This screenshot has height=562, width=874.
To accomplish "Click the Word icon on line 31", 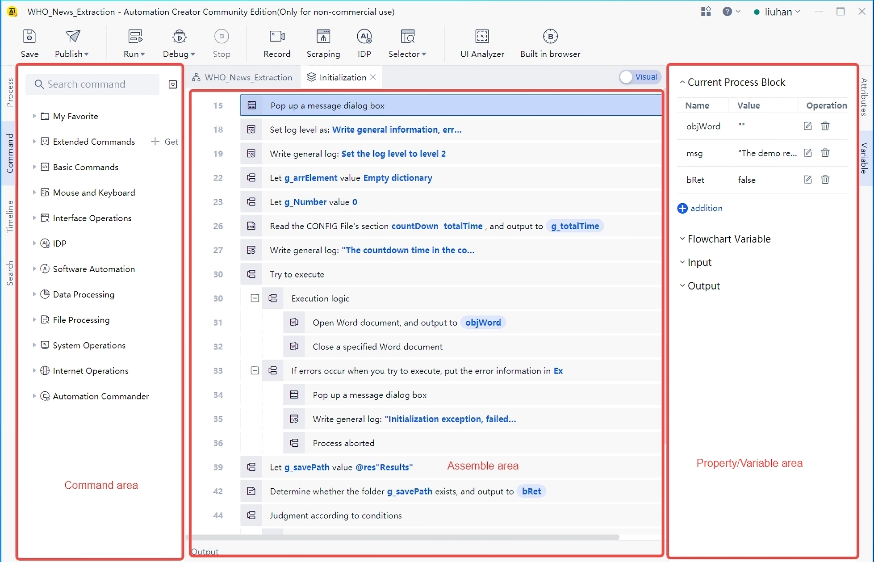I will (294, 322).
